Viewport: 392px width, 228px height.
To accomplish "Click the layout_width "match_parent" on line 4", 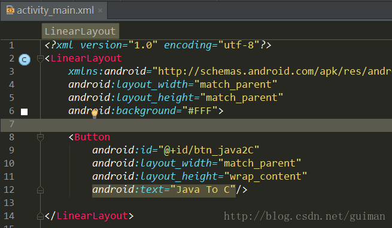I will tap(236, 85).
